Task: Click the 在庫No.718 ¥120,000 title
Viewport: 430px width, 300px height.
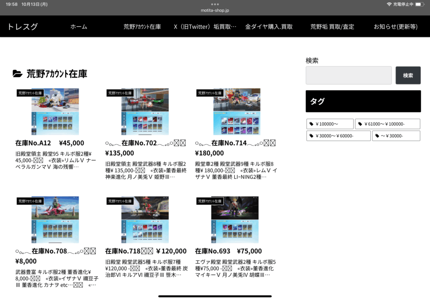Action: pyautogui.click(x=146, y=251)
